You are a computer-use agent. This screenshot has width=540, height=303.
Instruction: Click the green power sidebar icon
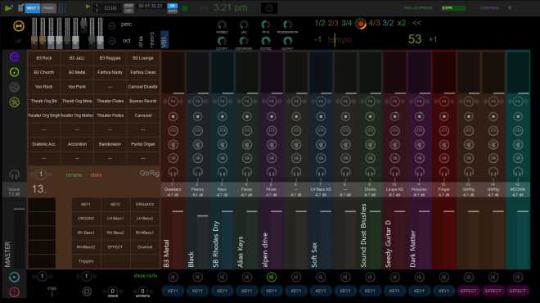(14, 72)
